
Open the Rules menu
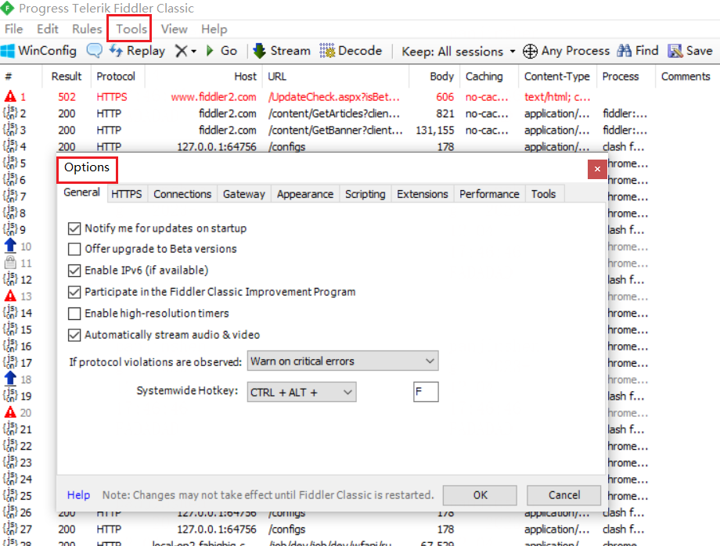point(87,30)
